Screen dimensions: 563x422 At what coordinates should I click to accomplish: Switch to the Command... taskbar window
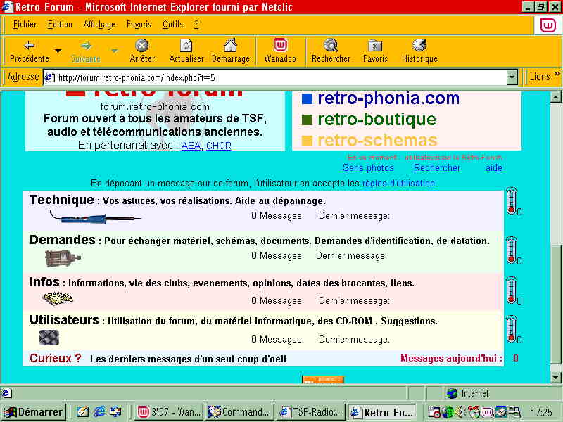coord(240,411)
